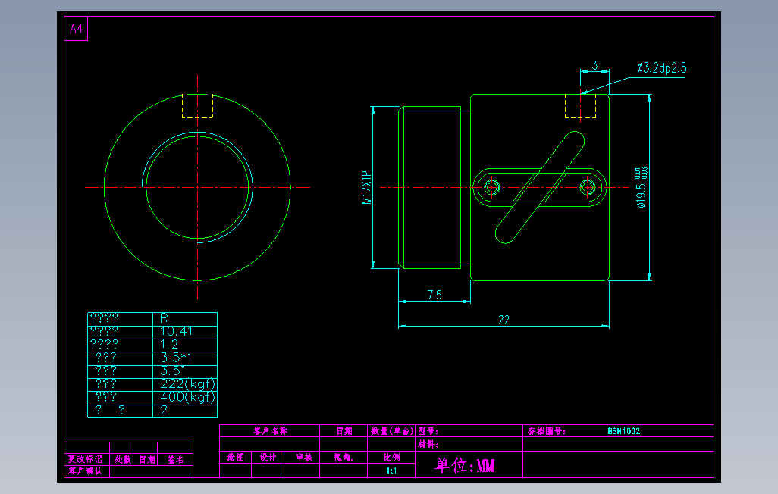Click the 处数 cell in the revision block
778x494 pixels.
(x=123, y=460)
